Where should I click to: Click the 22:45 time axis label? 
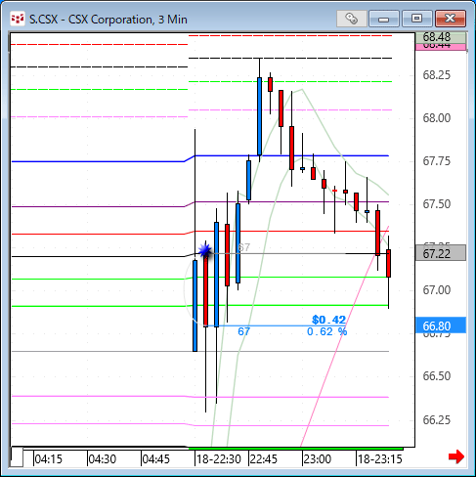pyautogui.click(x=263, y=459)
